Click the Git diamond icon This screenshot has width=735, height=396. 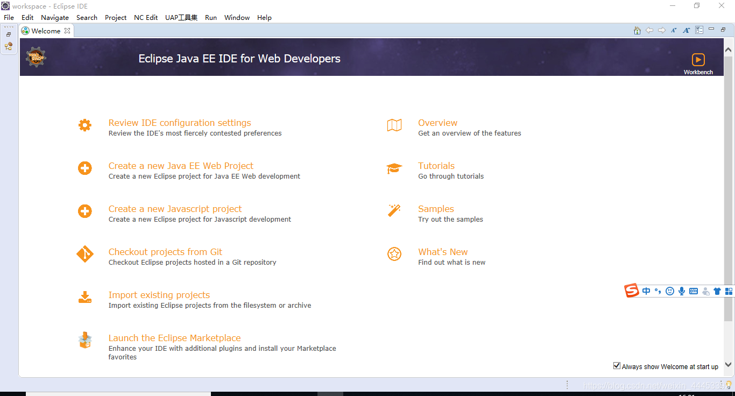coord(85,254)
